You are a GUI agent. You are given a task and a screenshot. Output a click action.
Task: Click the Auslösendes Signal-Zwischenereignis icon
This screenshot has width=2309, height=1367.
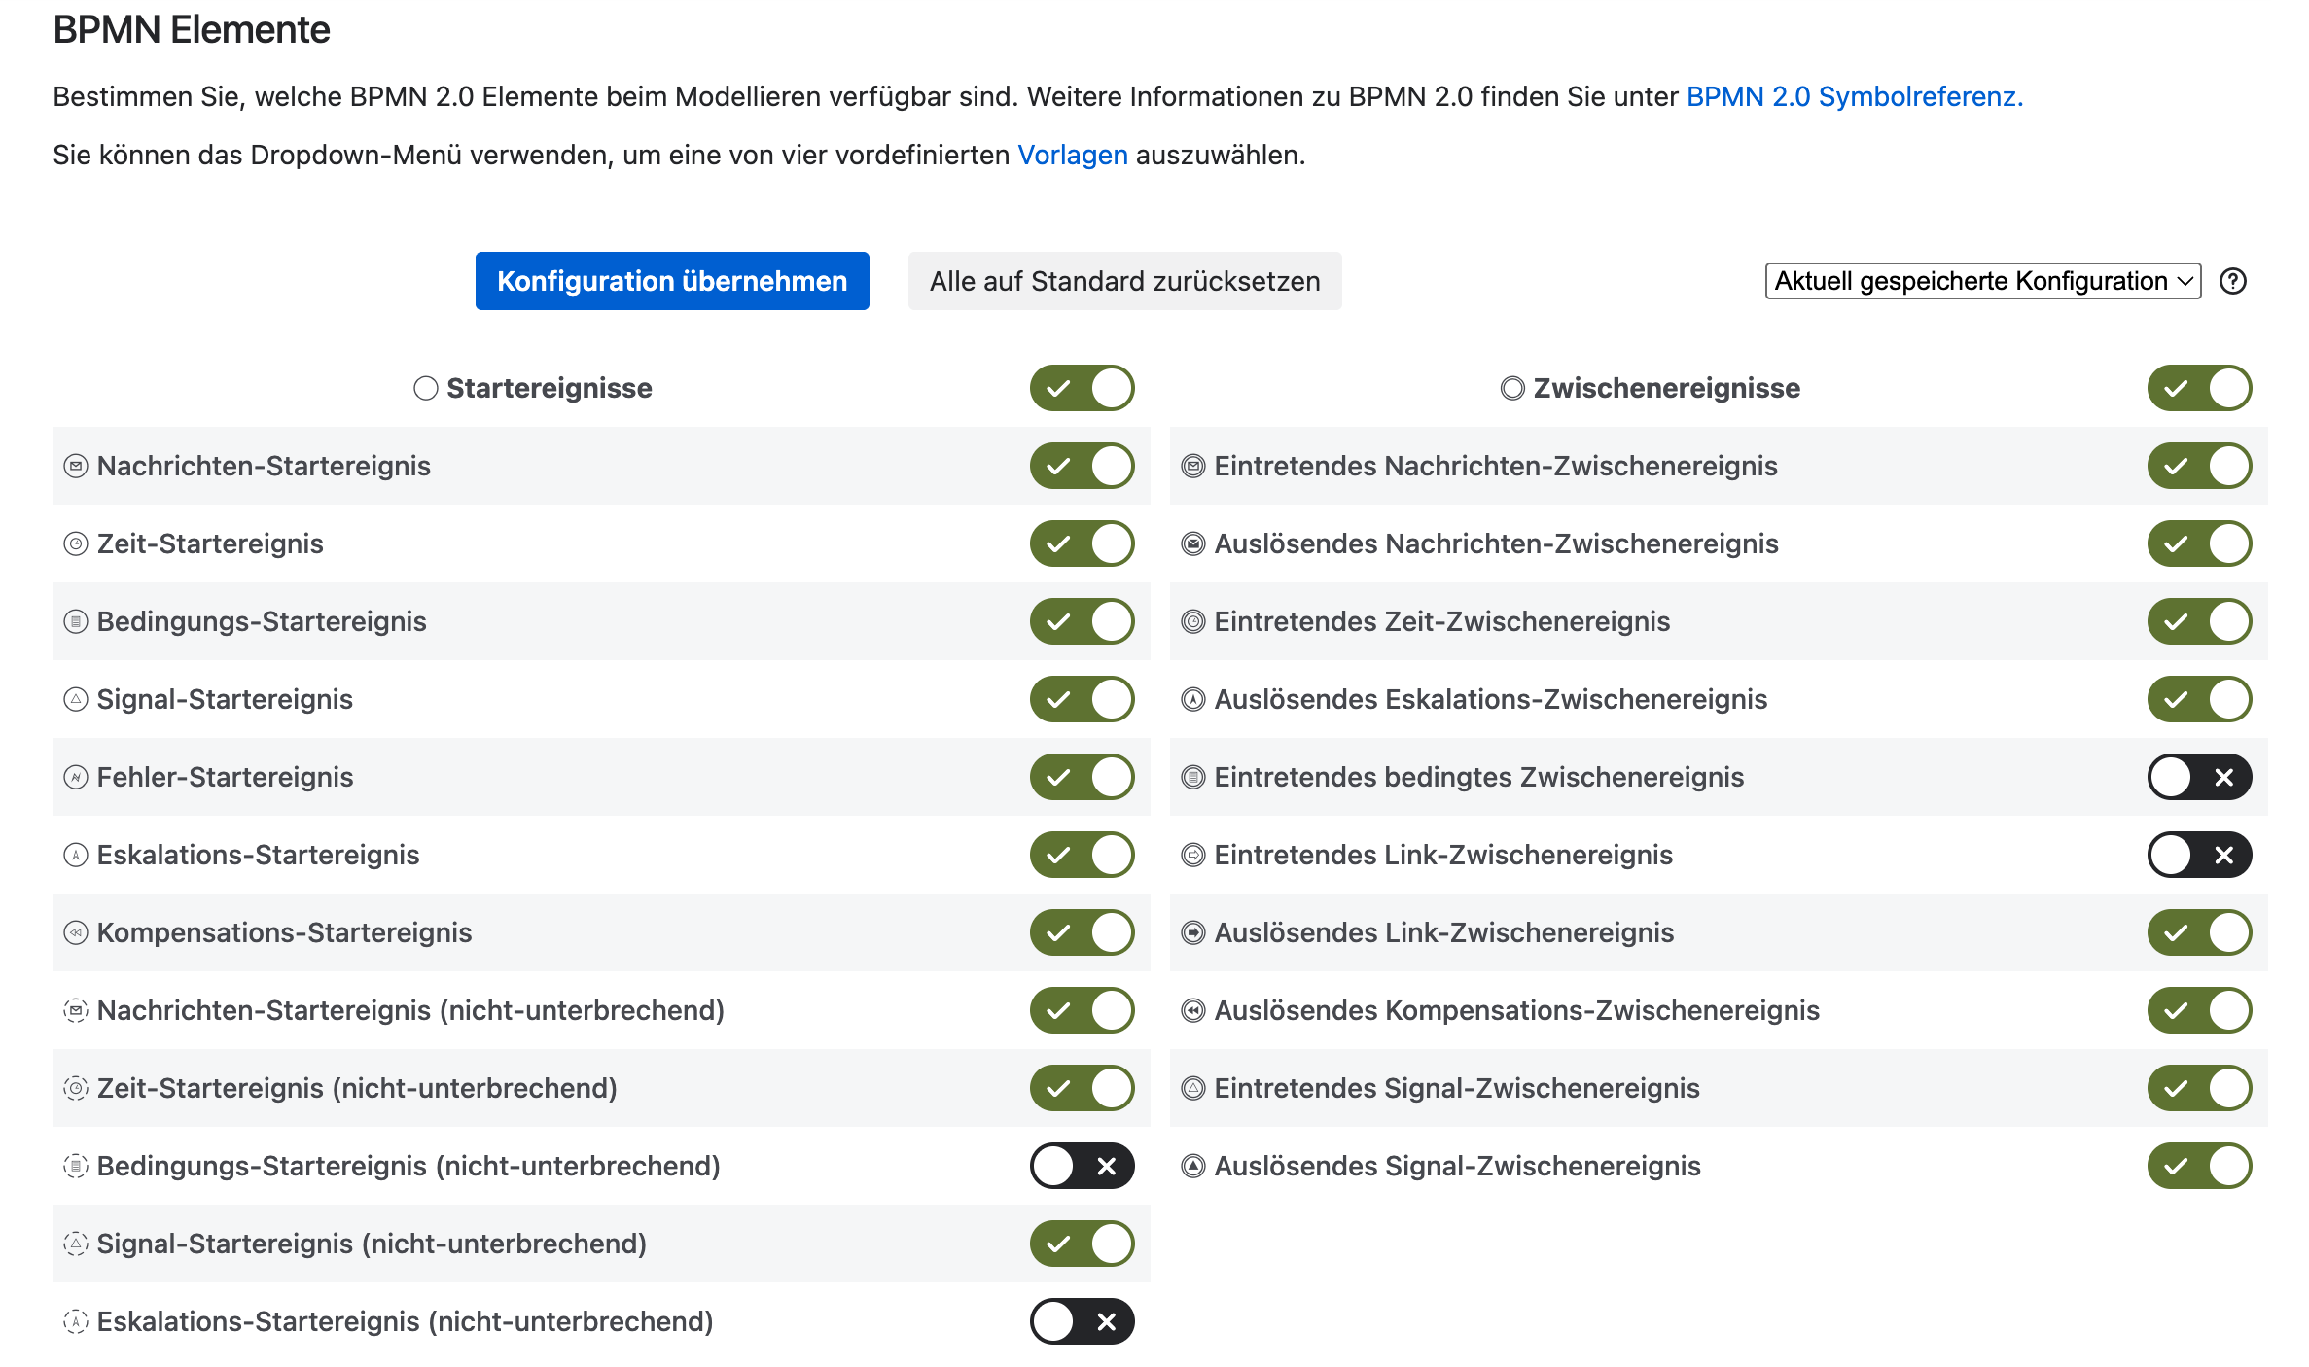[x=1193, y=1166]
